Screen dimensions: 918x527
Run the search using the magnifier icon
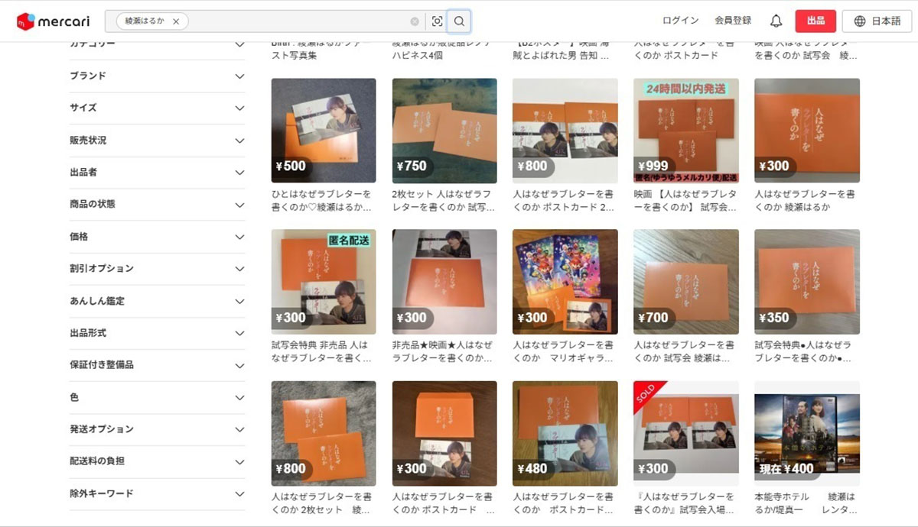tap(459, 21)
